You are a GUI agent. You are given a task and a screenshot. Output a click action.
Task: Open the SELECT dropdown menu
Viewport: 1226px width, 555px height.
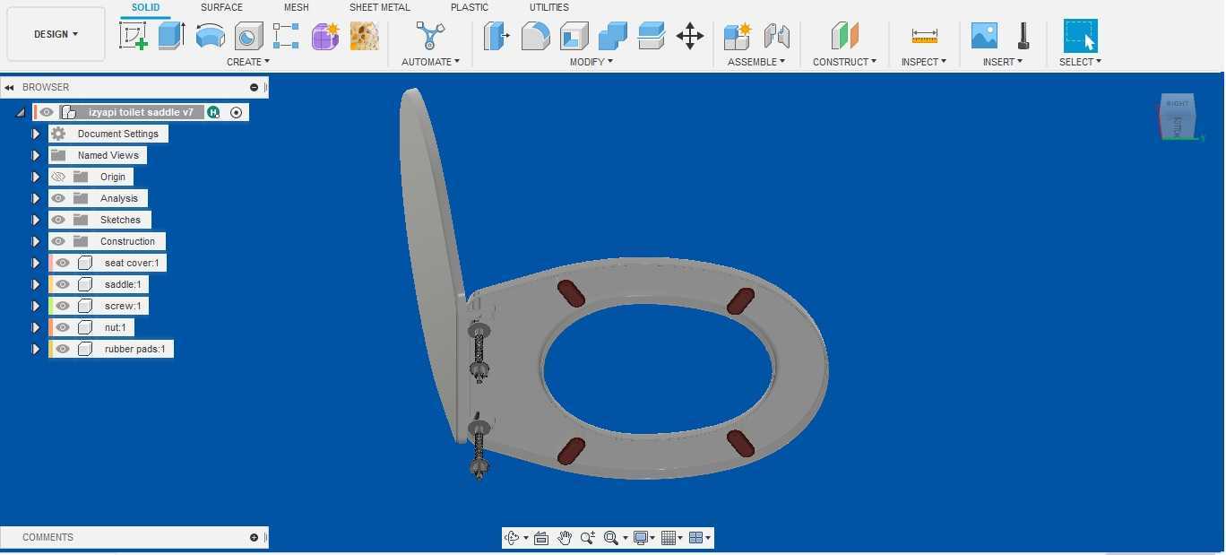point(1080,62)
